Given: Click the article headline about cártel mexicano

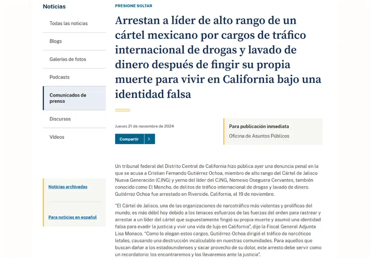Looking at the screenshot, I should tap(218, 57).
